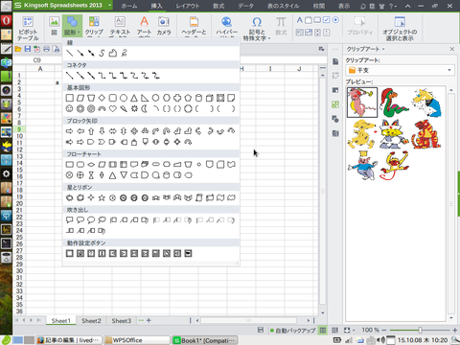The image size is (460, 345).
Task: Toggle normal view in status bar
Action: [323, 330]
